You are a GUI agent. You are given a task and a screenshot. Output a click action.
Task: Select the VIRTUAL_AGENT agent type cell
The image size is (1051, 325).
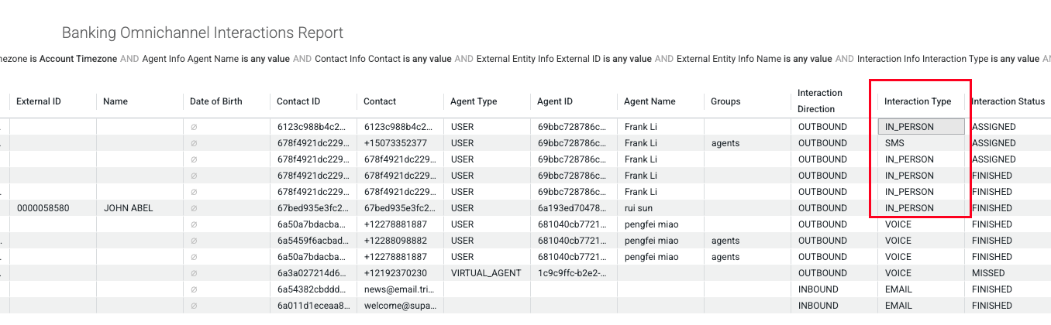(x=487, y=273)
